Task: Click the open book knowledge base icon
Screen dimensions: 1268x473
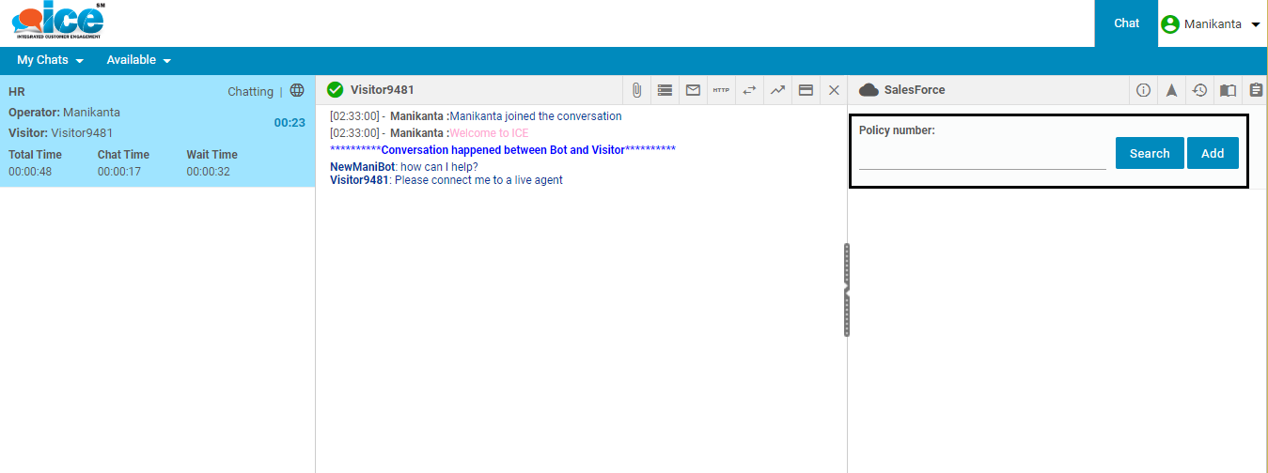Action: [1228, 90]
